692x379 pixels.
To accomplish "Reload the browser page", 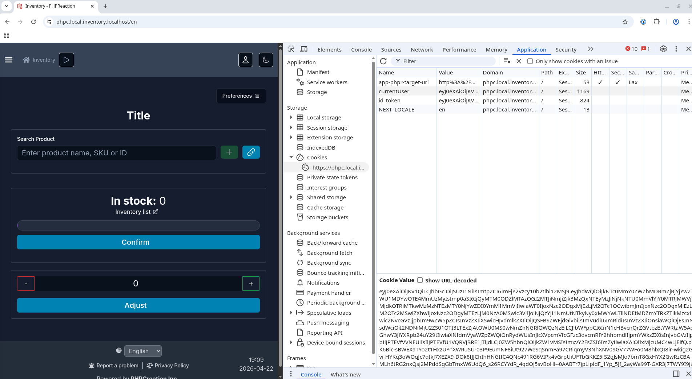I will pyautogui.click(x=33, y=22).
